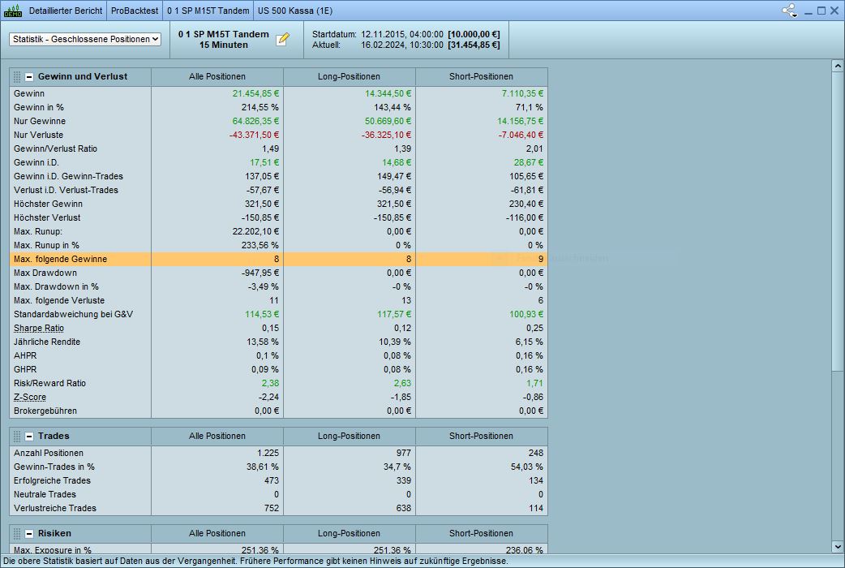Select the Gewinn-Trades in % row label
845x568 pixels.
[x=54, y=467]
